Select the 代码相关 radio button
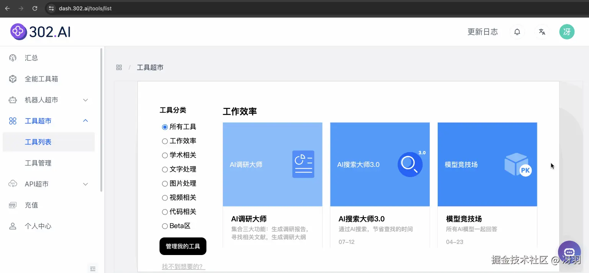589x273 pixels. (x=165, y=212)
